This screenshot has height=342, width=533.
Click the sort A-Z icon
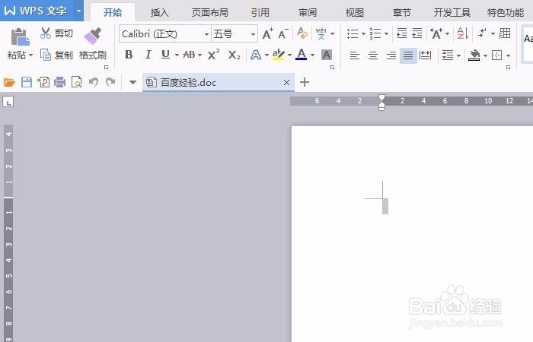462,33
